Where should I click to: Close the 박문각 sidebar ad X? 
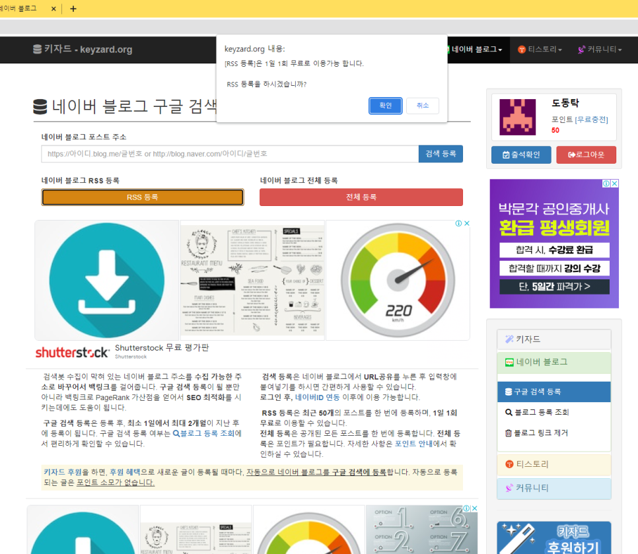pyautogui.click(x=614, y=184)
